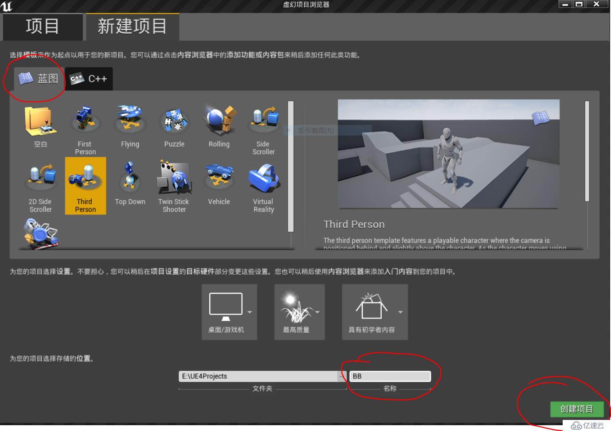The image size is (611, 431).
Task: Click the blueprint badge on preview image
Action: click(x=540, y=117)
